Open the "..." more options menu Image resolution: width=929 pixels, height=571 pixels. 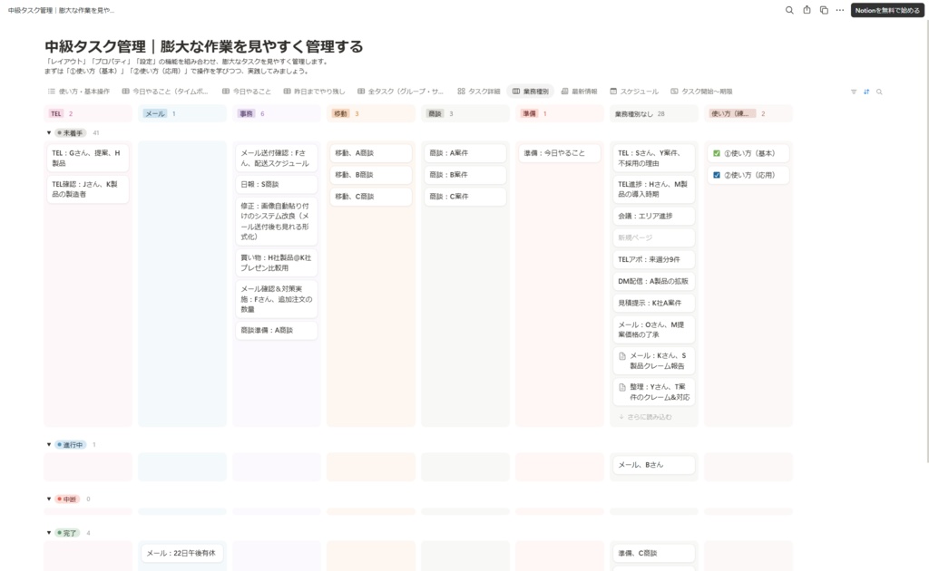click(x=840, y=11)
